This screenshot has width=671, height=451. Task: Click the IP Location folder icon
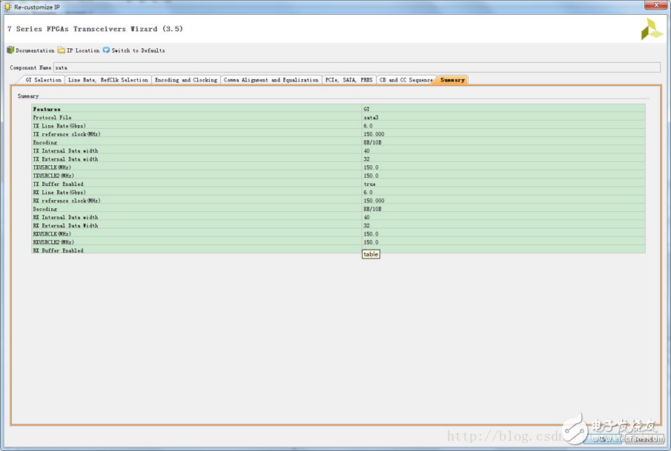click(62, 50)
